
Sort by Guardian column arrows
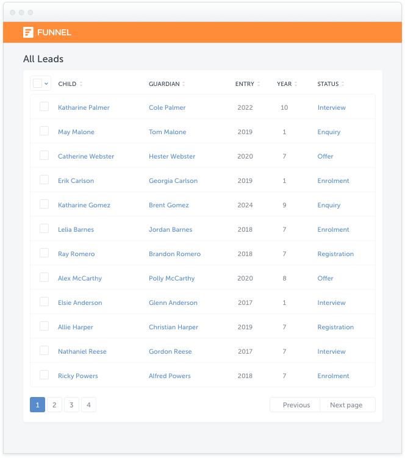pos(184,84)
